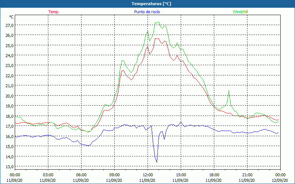Screen dimensions: 295x184
Task: Click the 15,0 y-axis value
Action: [10, 146]
